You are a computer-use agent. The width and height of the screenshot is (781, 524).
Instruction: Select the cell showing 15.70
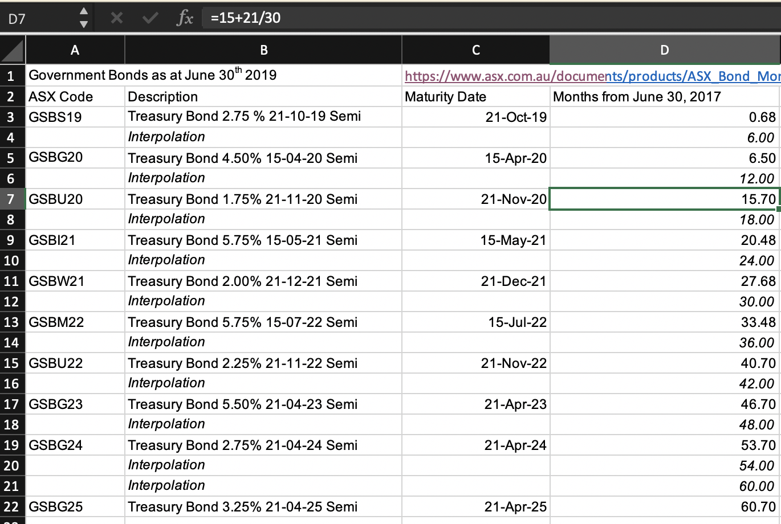click(664, 199)
